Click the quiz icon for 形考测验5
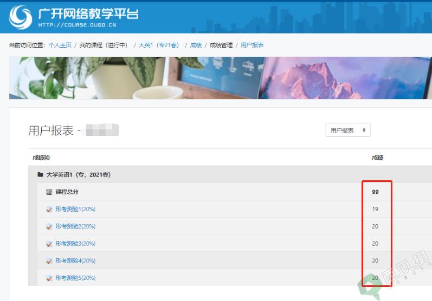This screenshot has height=301, width=432. coord(49,278)
